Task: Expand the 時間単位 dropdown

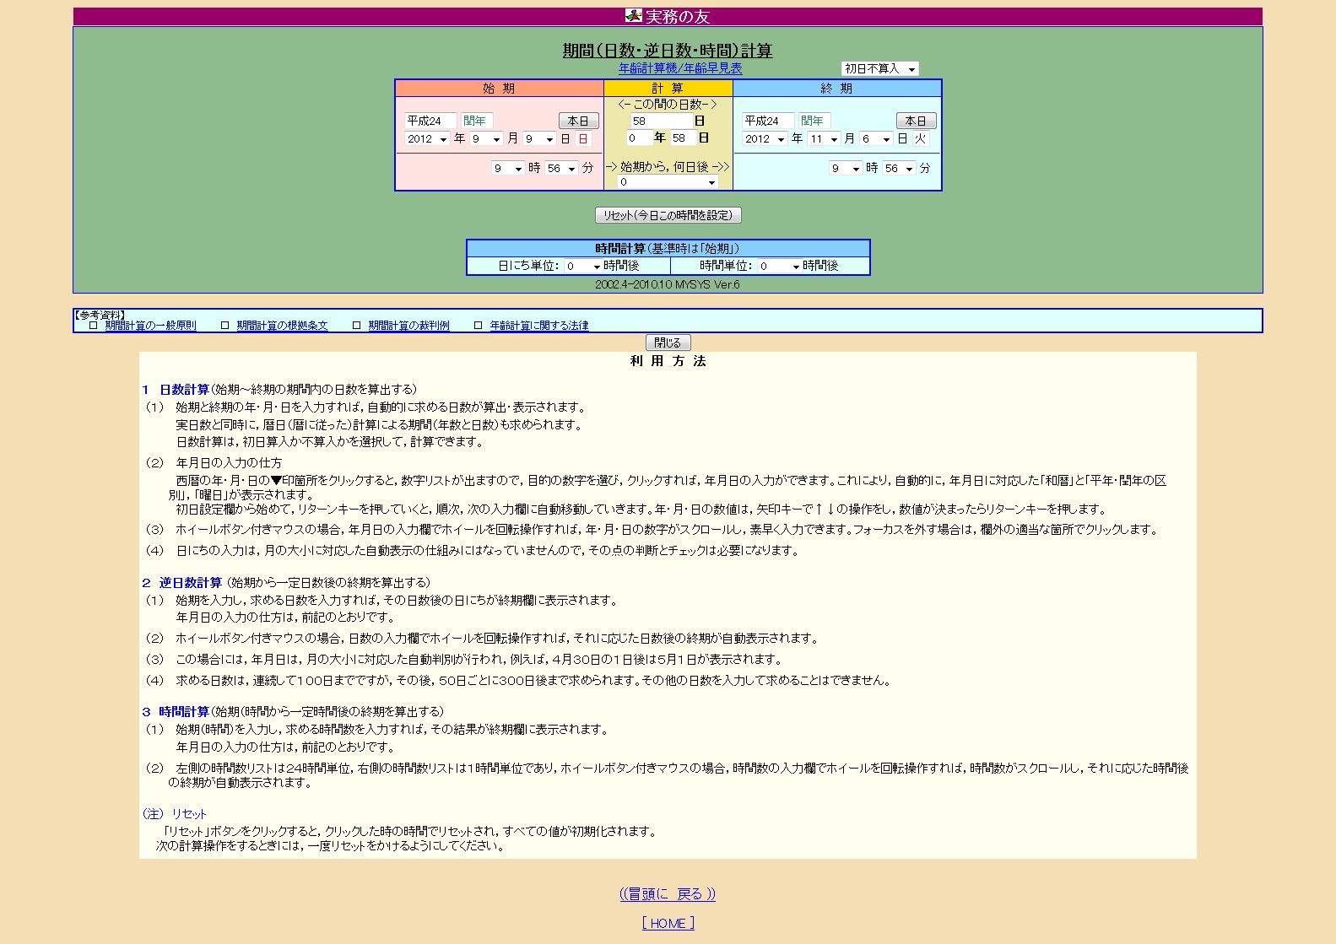Action: tap(779, 267)
